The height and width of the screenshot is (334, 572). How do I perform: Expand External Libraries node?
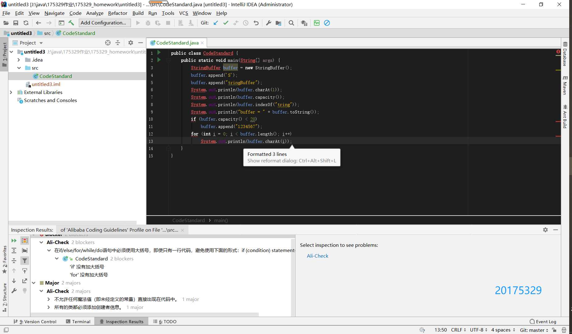pyautogui.click(x=11, y=92)
